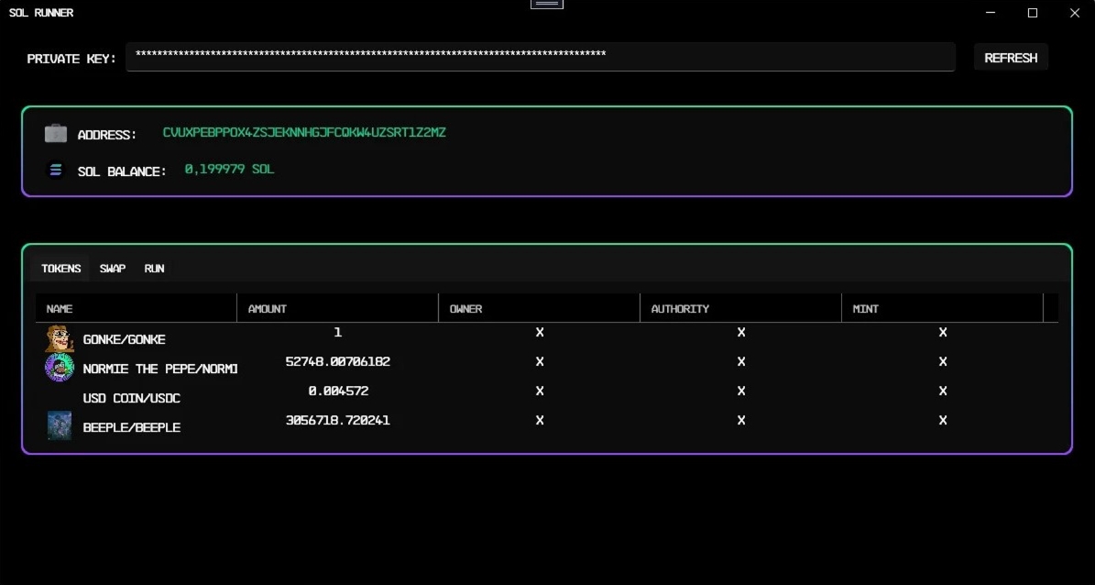Click the SOL RUNNER app icon top center

[x=547, y=5]
